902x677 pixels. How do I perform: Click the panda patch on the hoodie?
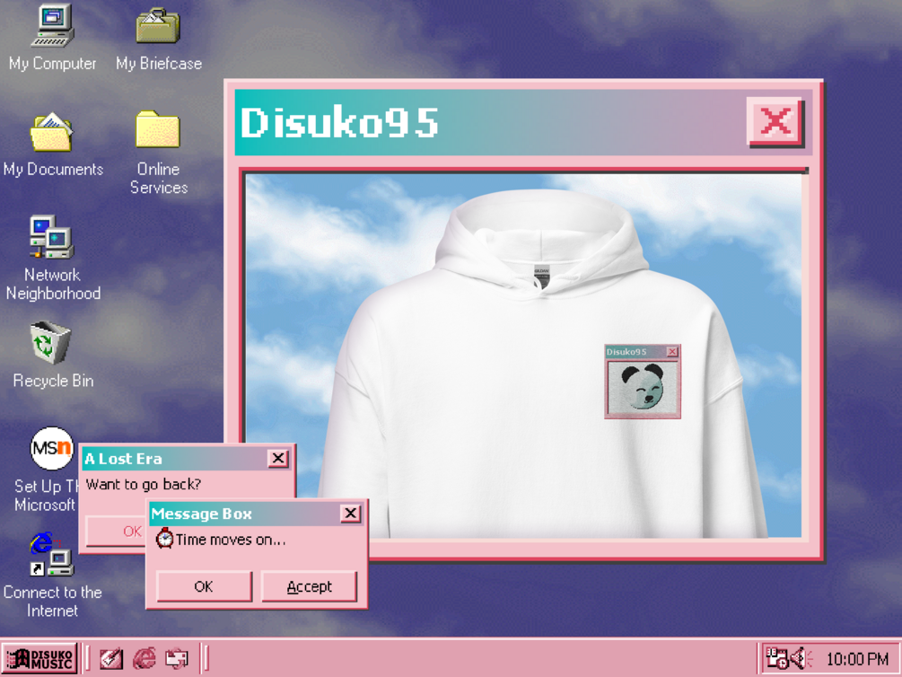(643, 382)
